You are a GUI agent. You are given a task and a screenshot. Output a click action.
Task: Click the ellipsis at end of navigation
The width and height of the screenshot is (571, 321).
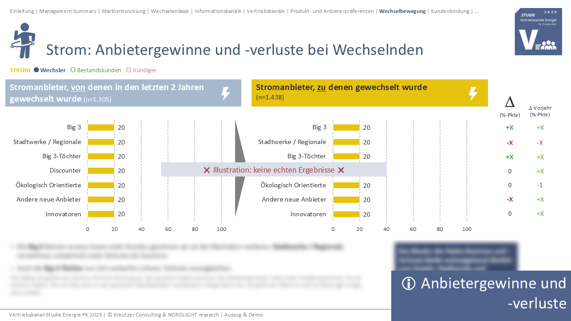tap(476, 11)
